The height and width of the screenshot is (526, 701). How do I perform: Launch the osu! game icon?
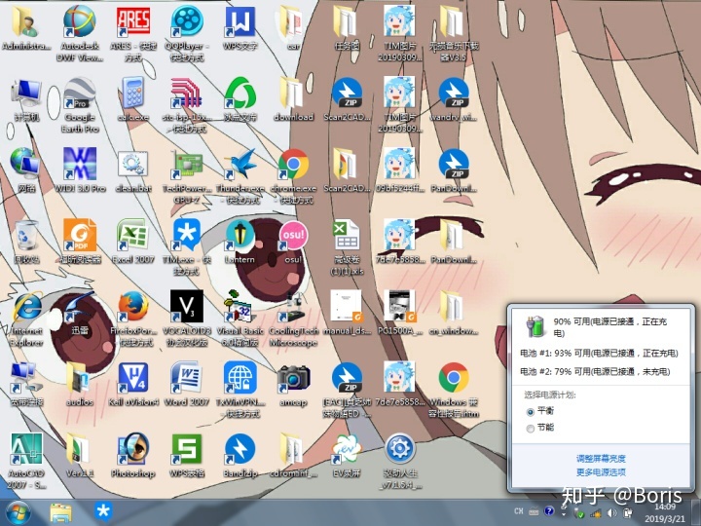coord(293,235)
